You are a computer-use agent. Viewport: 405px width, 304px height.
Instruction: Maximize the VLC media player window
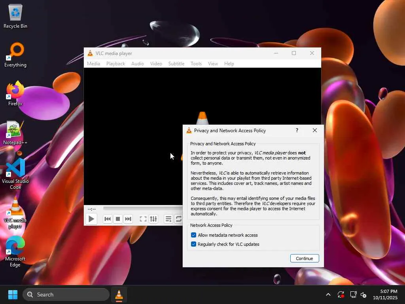[294, 53]
